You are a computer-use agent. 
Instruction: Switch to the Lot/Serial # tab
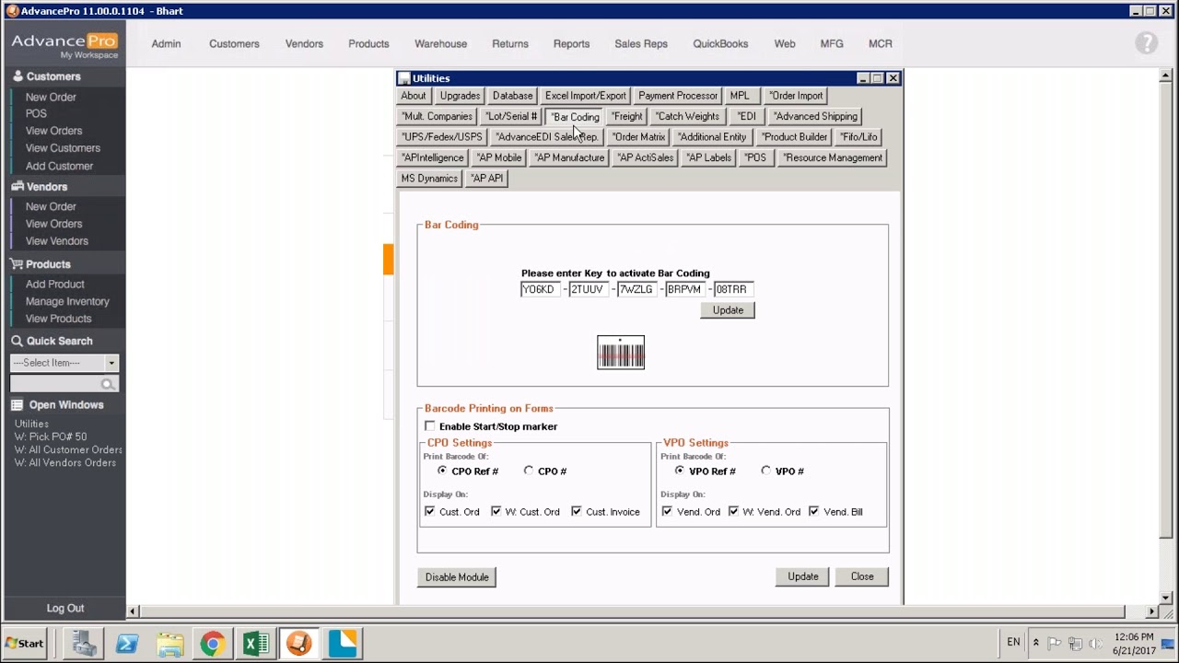pyautogui.click(x=511, y=116)
